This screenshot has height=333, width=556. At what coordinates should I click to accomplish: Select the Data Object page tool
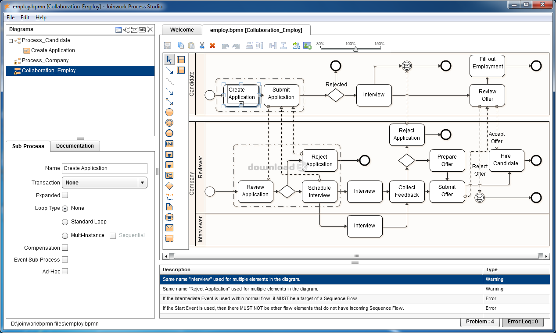(169, 207)
